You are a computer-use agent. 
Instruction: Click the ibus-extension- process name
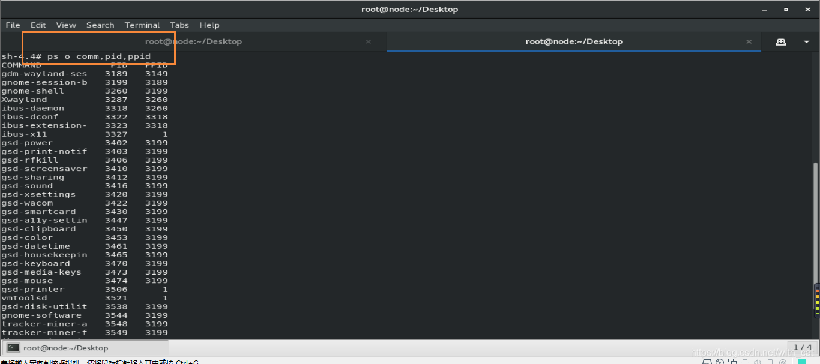pos(44,125)
